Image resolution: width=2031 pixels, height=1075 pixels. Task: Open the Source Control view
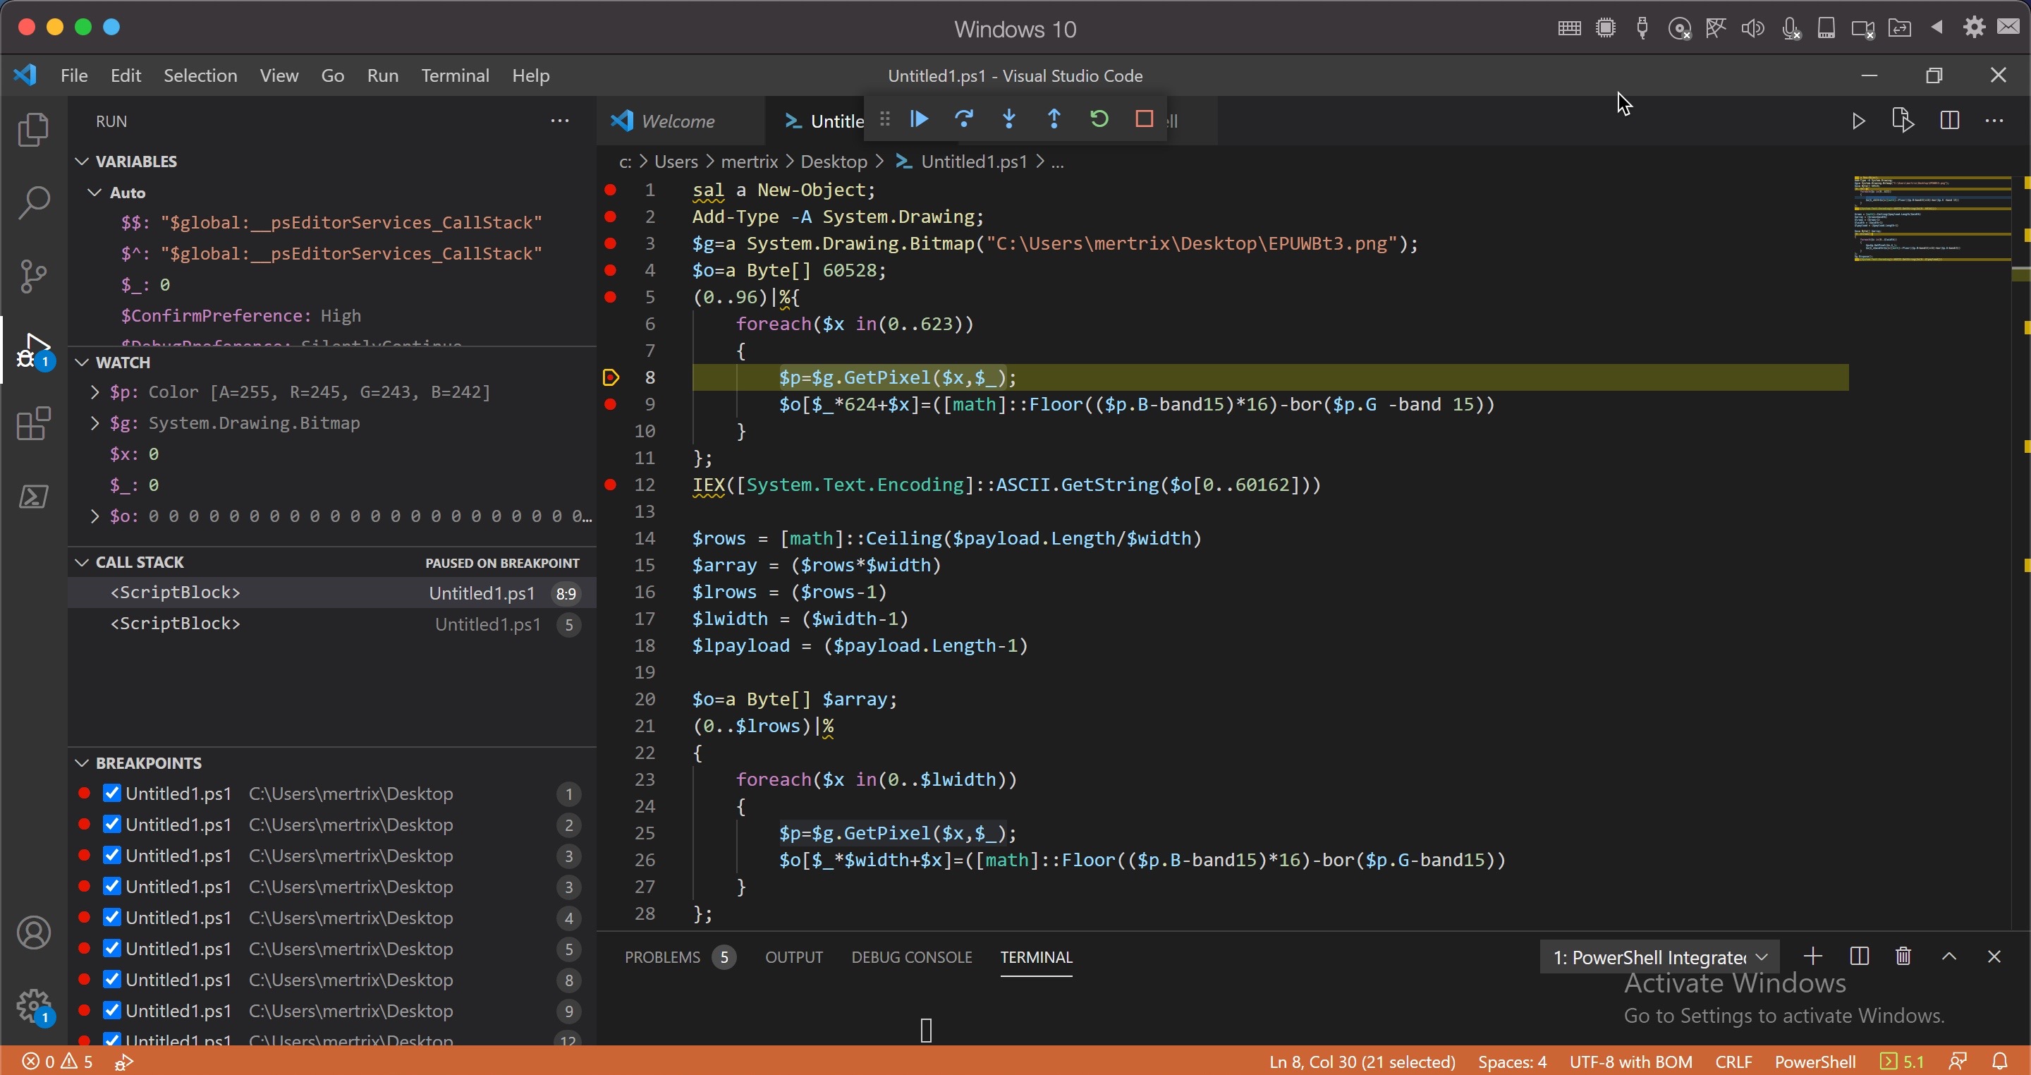coord(33,276)
